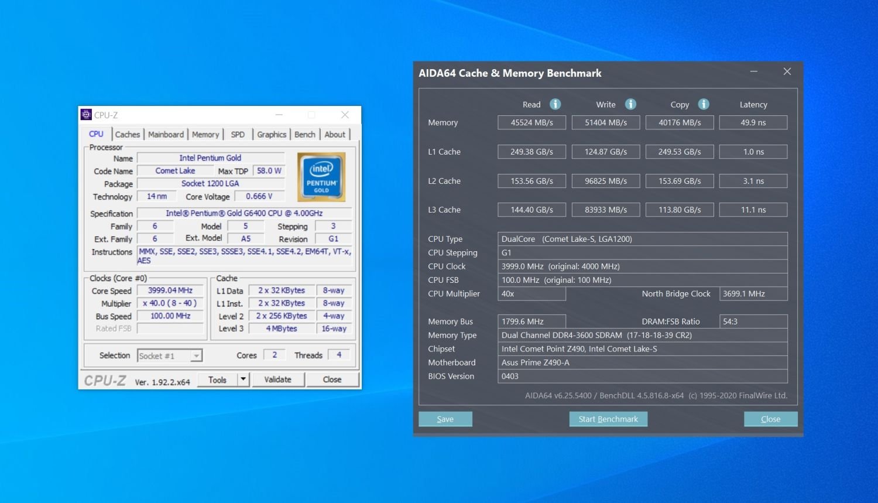The height and width of the screenshot is (503, 878).
Task: Click the Chipset field Intel Comet Point Z490
Action: pyautogui.click(x=643, y=349)
